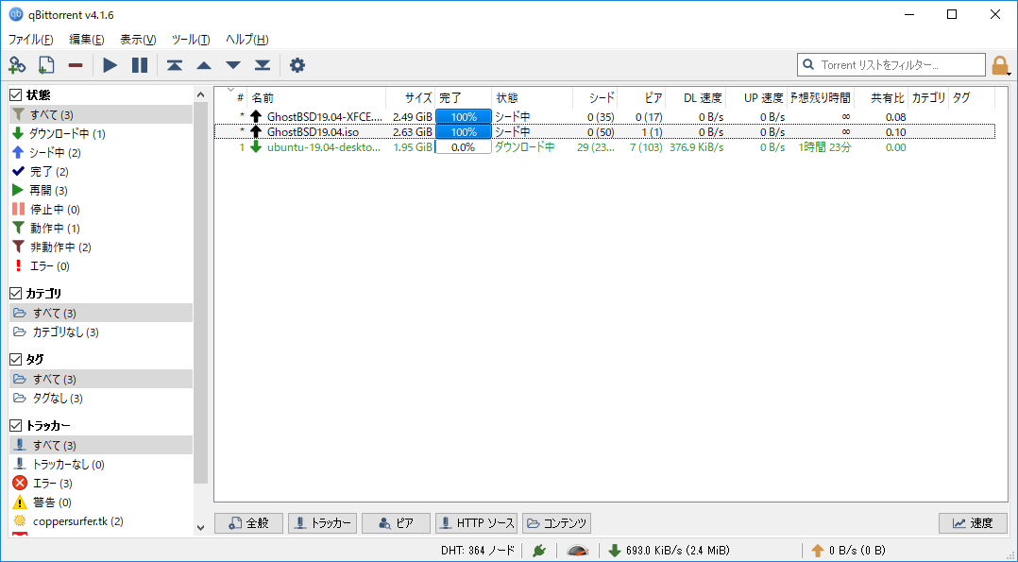Move torrent down in queue
This screenshot has height=562, width=1018.
[x=233, y=65]
